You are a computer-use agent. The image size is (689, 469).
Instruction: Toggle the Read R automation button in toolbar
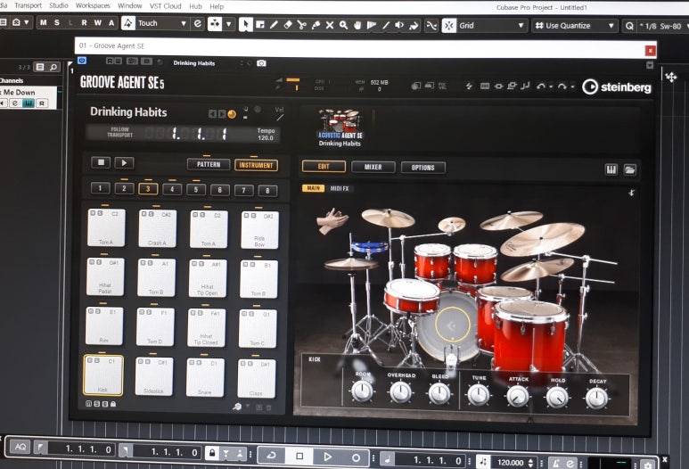84,23
